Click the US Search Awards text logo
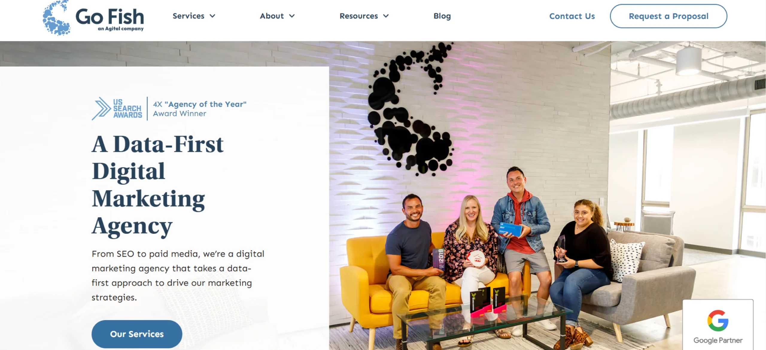This screenshot has height=350, width=766. [127, 108]
